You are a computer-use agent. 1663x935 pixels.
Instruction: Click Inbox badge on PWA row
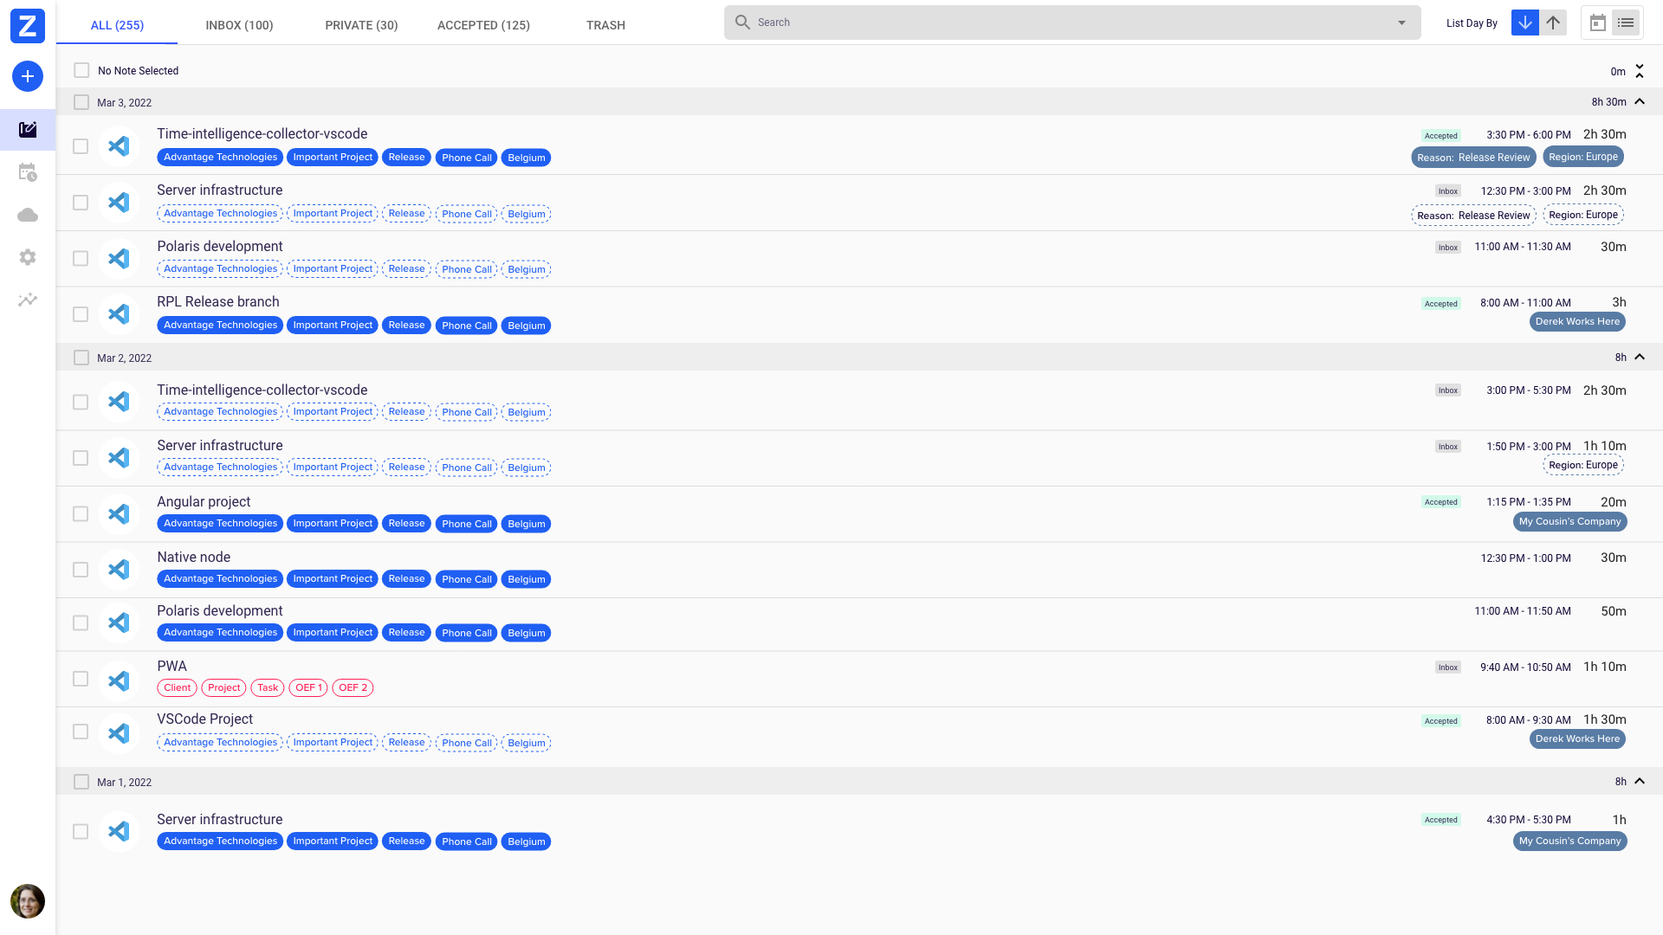click(1448, 667)
